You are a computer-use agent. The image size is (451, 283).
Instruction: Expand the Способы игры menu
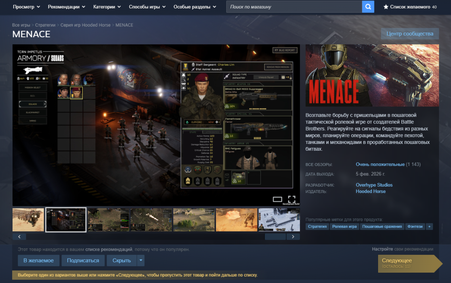point(147,7)
